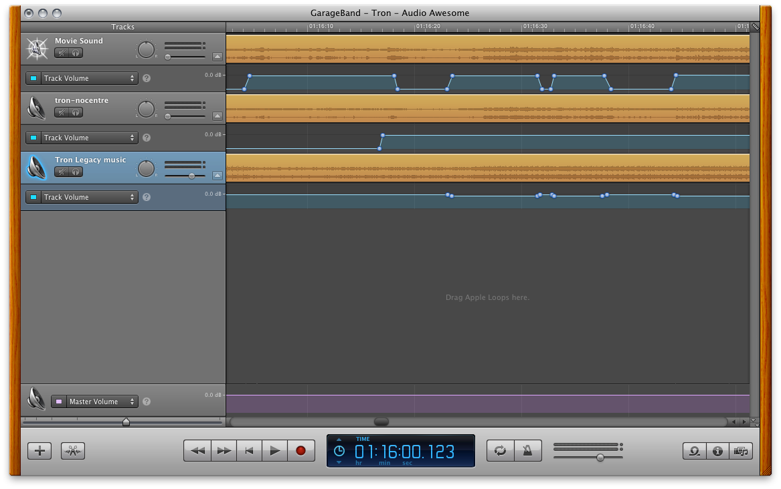Click the Movie Sound volume slider
781x489 pixels.
(185, 57)
